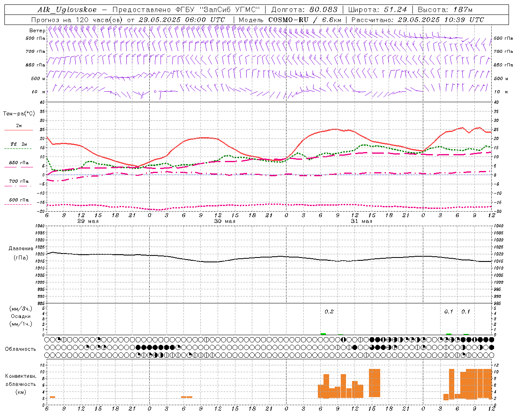Click the Широта: 51.24 value
Screen dimensions: 515x412
coord(377,10)
